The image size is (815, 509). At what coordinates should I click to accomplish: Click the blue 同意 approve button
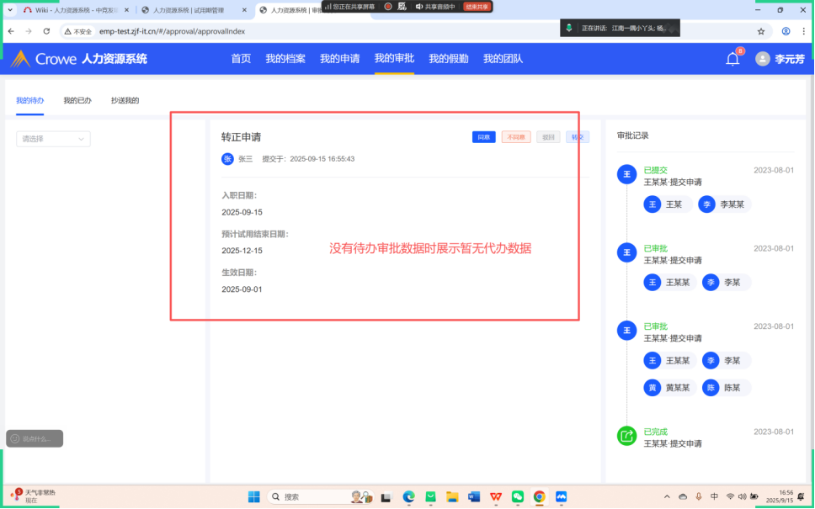tap(483, 137)
